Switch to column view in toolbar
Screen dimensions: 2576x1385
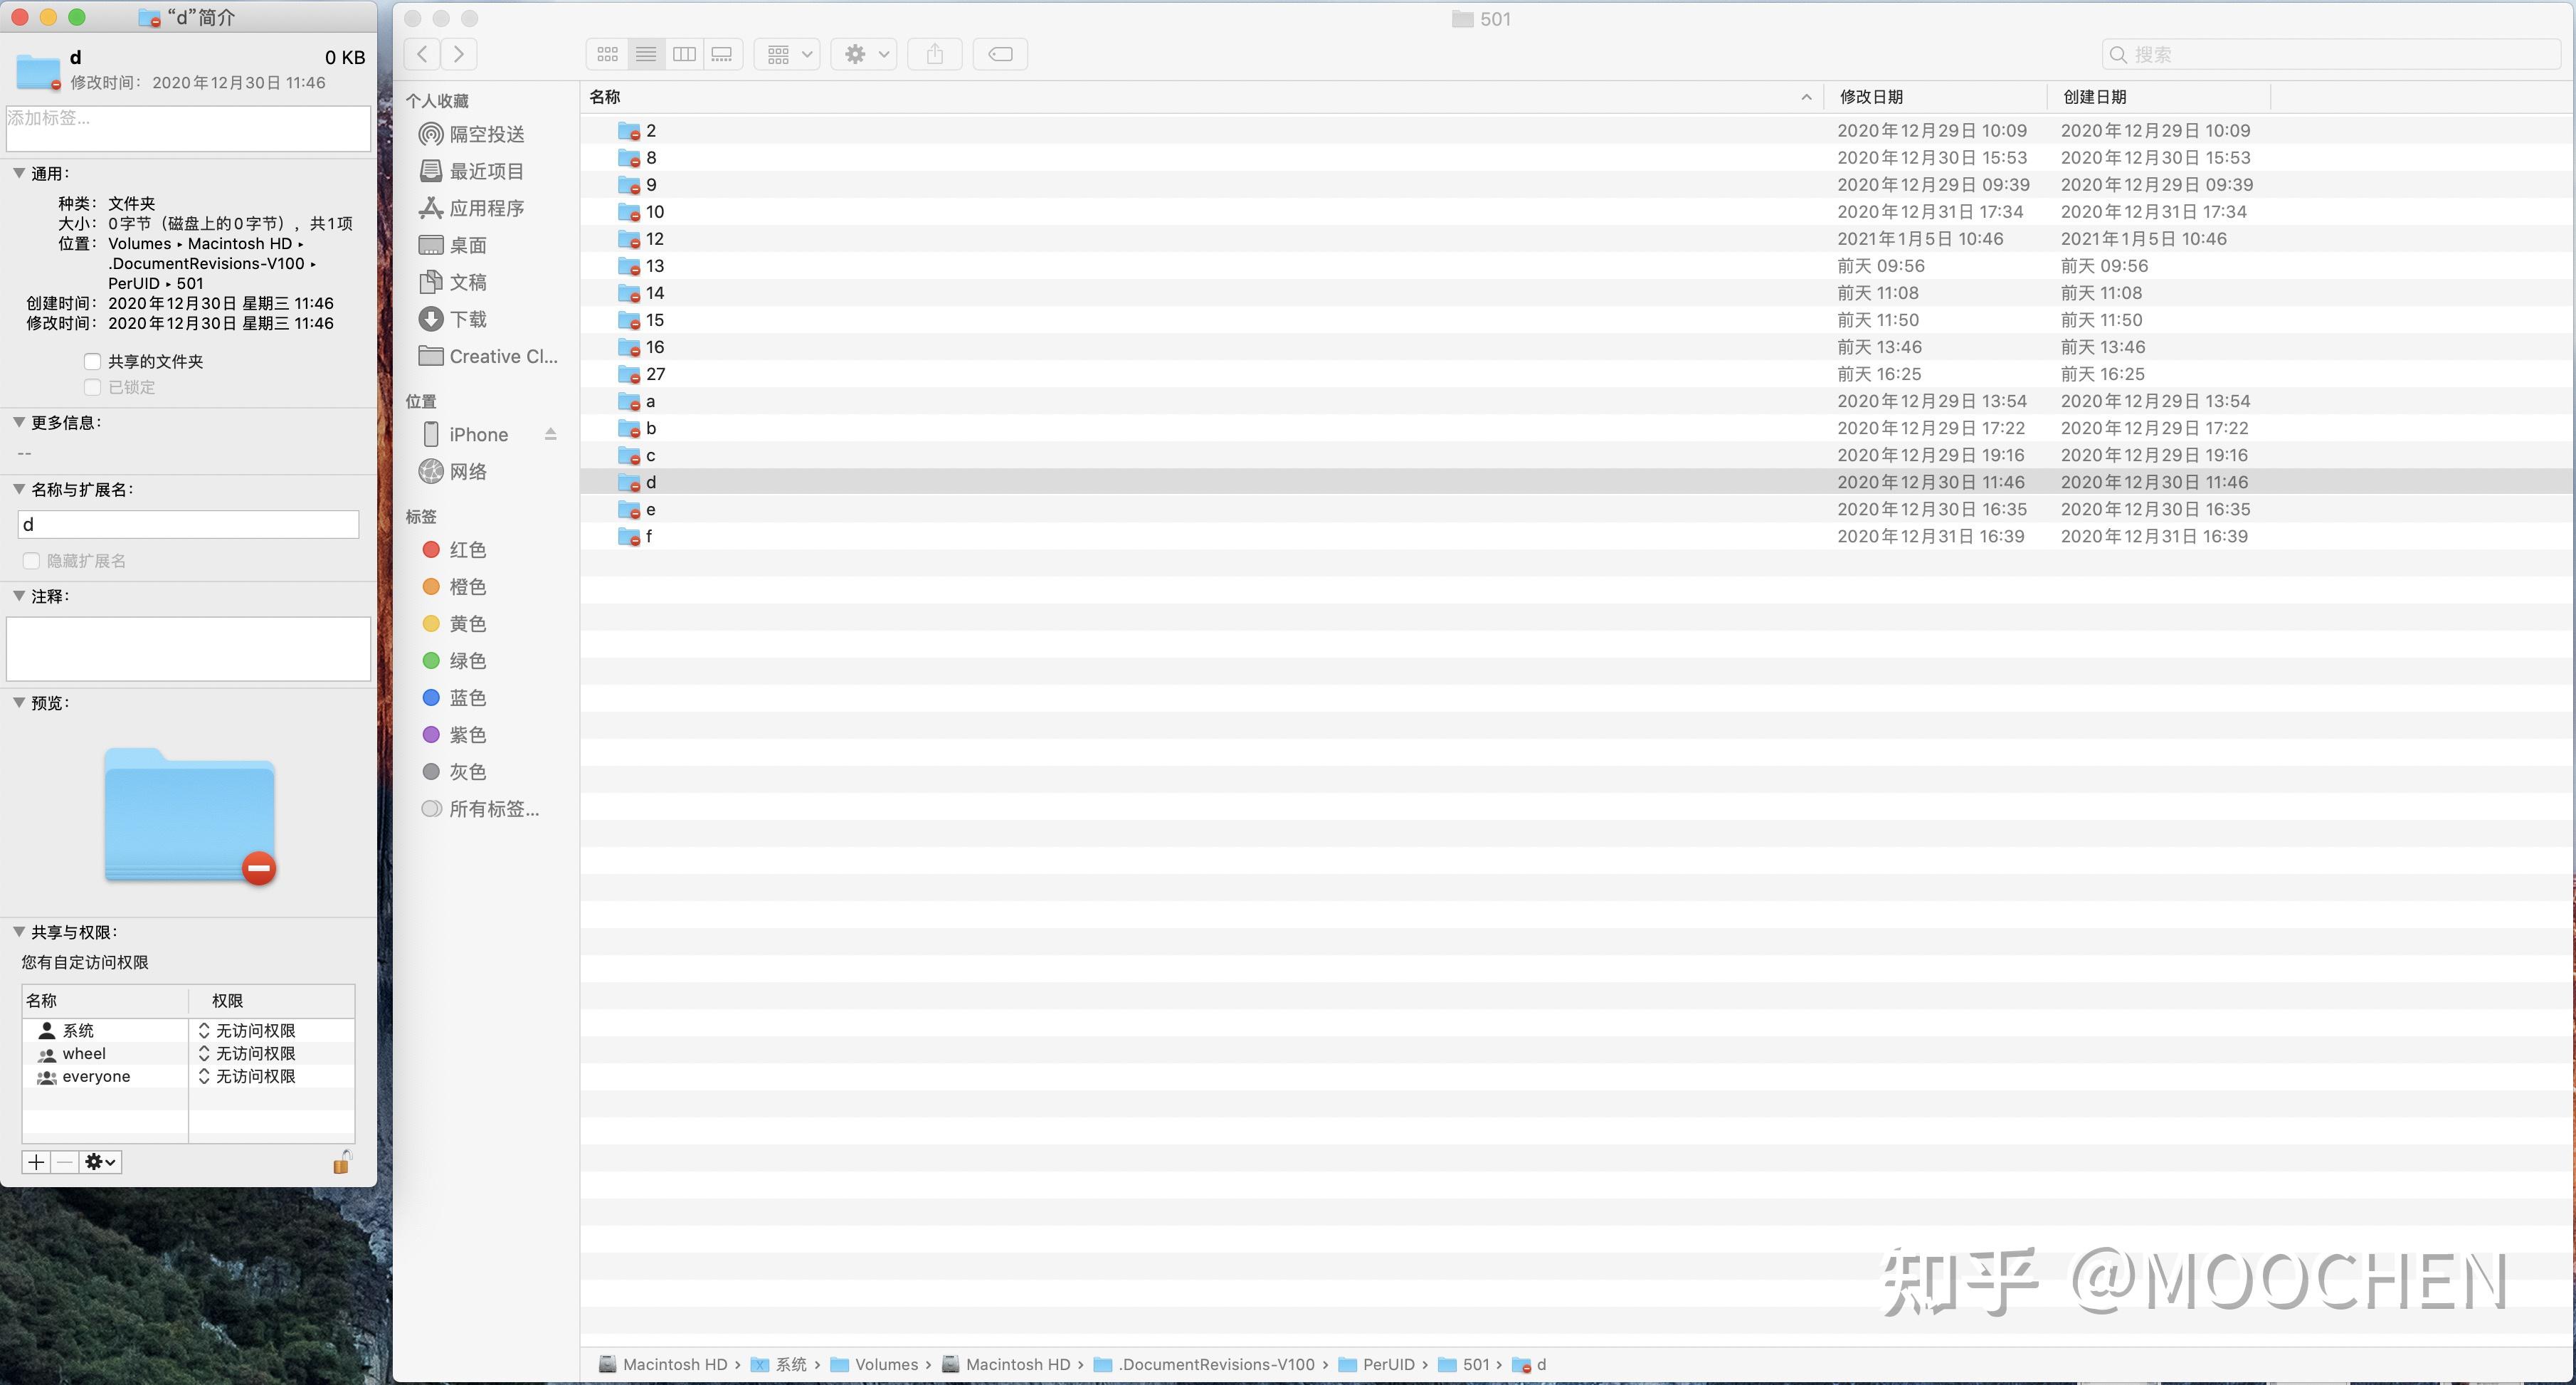[684, 54]
